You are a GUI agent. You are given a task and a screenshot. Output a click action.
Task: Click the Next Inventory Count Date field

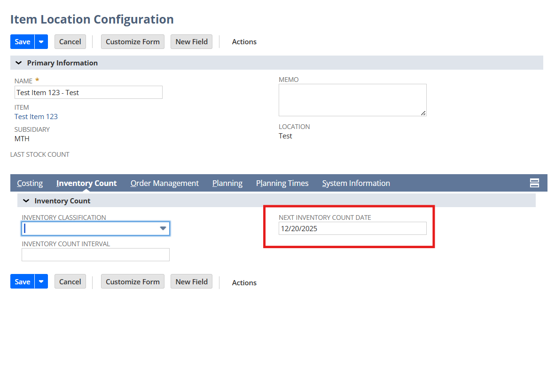coord(352,228)
